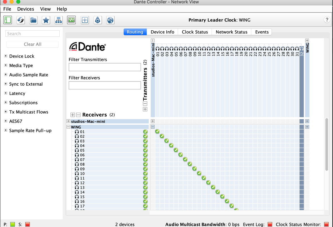Viewport: 333px width, 227px height.
Task: Switch to the Events tab
Action: [x=262, y=32]
